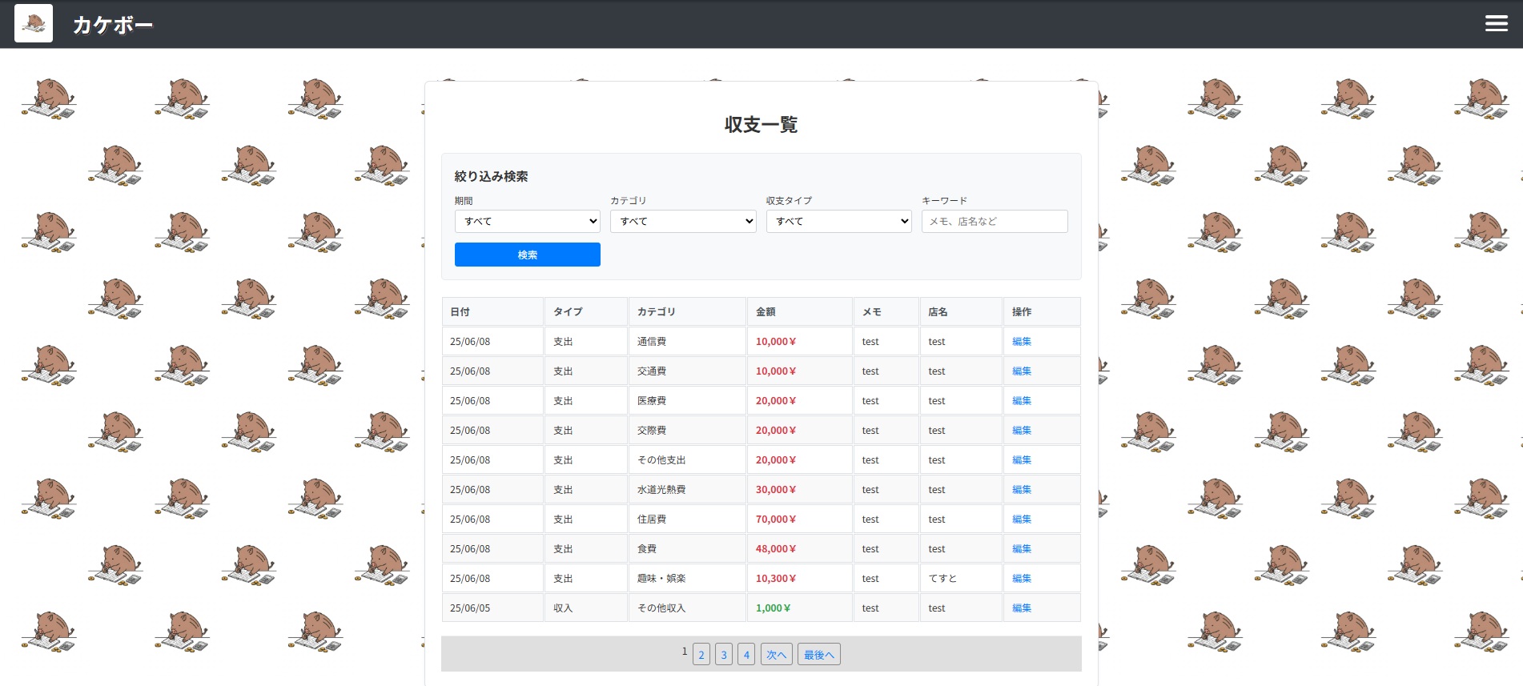The image size is (1523, 686).
Task: Click the その他収入 category cell
Action: coord(687,608)
